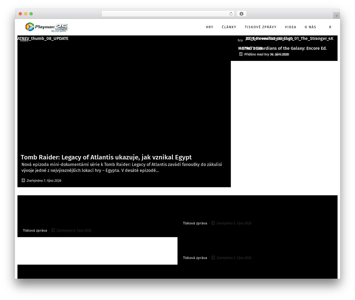Click Tisková zpráva label dated 5. října 2026
The image size is (355, 300).
[195, 223]
